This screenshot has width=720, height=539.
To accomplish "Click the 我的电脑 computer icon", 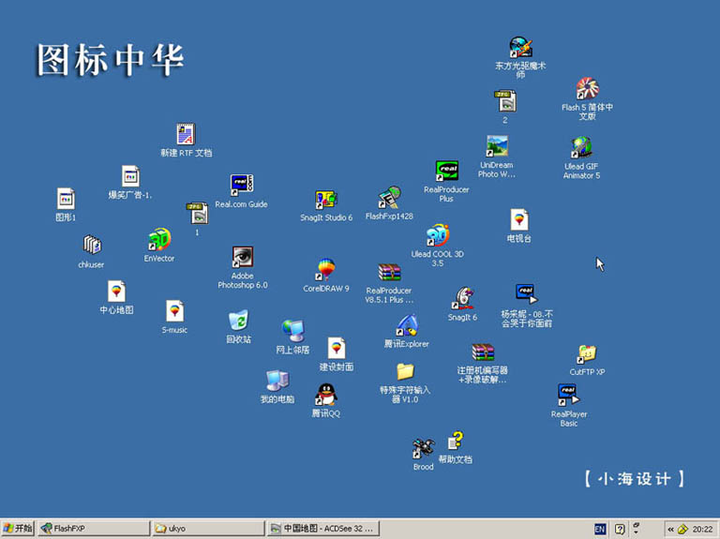I will click(x=277, y=381).
